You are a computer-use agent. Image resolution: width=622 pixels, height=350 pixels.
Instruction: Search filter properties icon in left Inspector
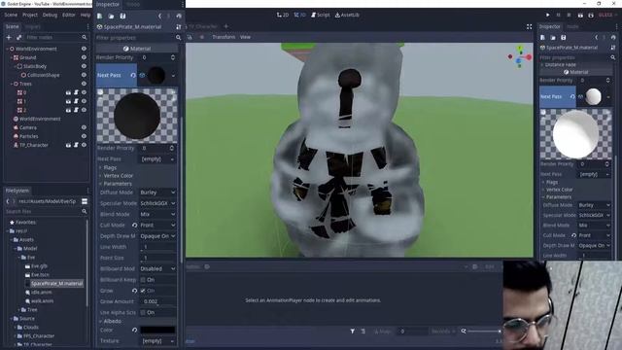pyautogui.click(x=178, y=38)
